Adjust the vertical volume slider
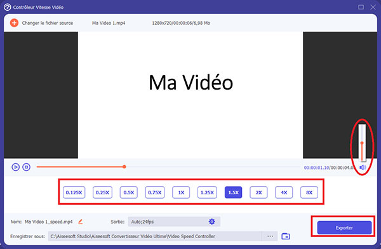This screenshot has height=249, width=381. point(362,143)
